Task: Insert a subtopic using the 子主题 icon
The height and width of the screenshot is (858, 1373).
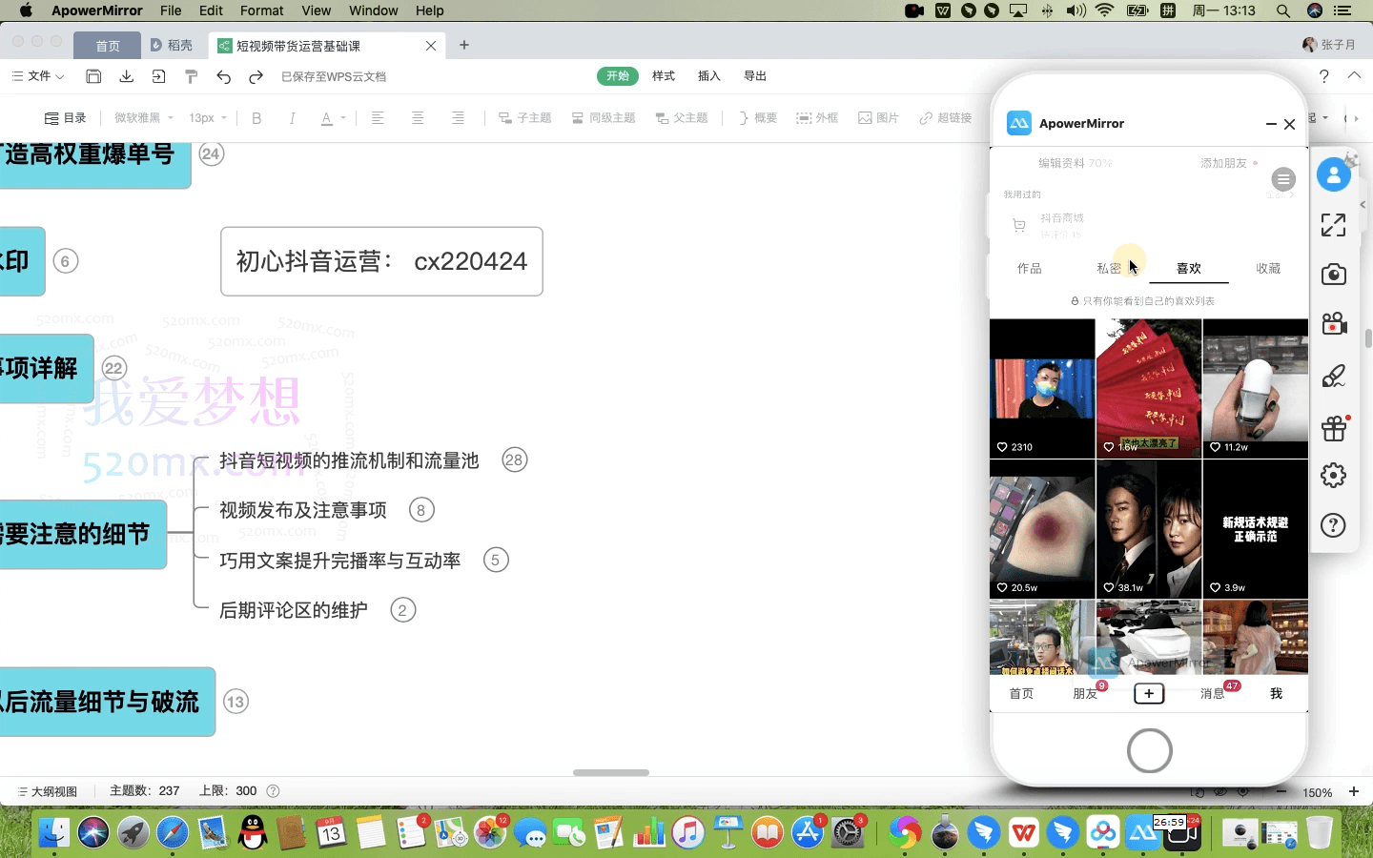Action: pyautogui.click(x=524, y=117)
